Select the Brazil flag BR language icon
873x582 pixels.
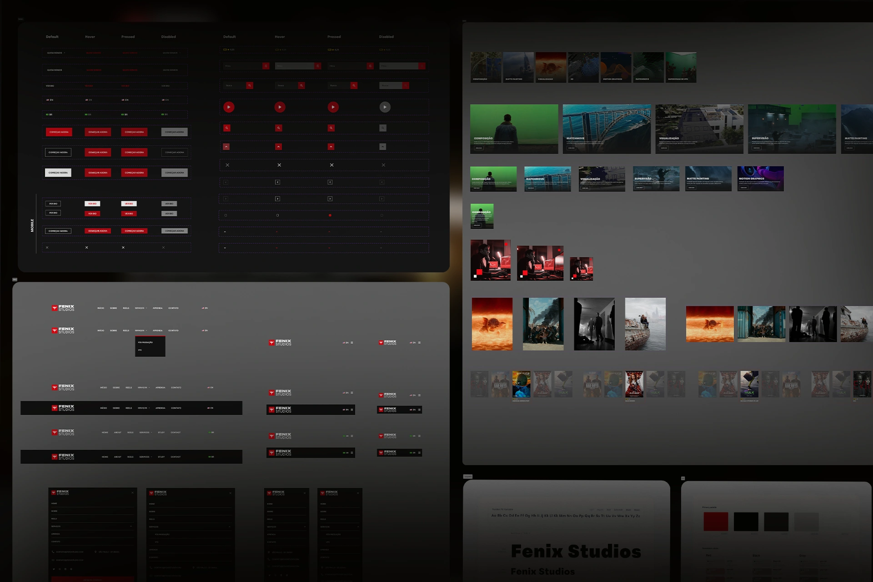pos(47,115)
